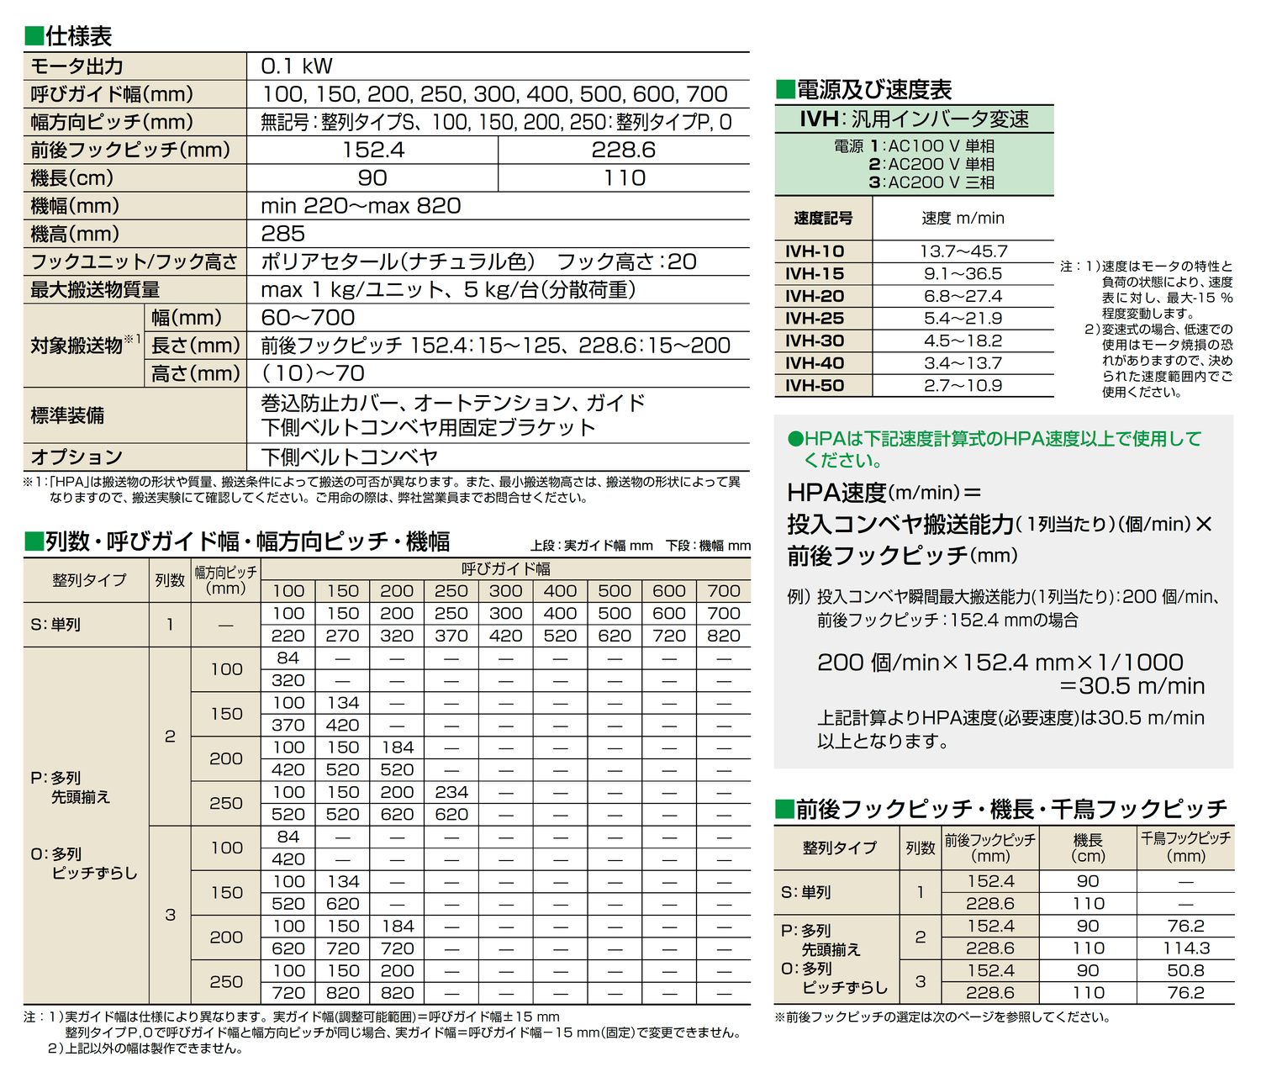Click the 下側ベルトコンベヤ option value
The height and width of the screenshot is (1088, 1261).
[x=349, y=457]
